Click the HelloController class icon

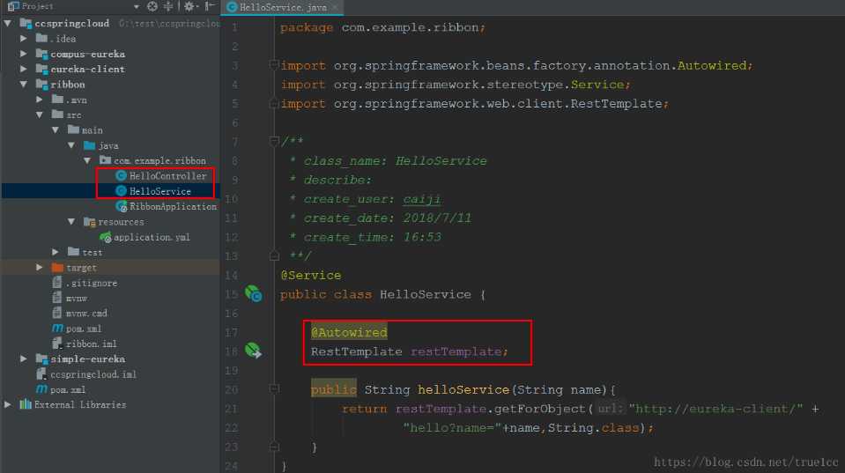(121, 175)
